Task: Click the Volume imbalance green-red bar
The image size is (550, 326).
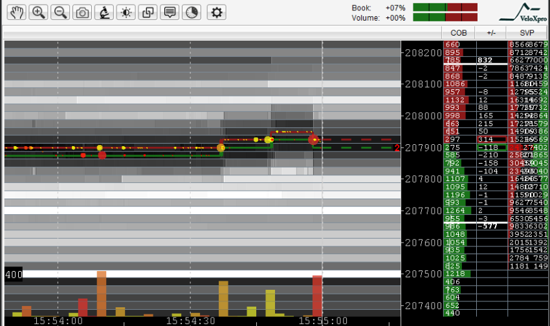Action: click(445, 17)
